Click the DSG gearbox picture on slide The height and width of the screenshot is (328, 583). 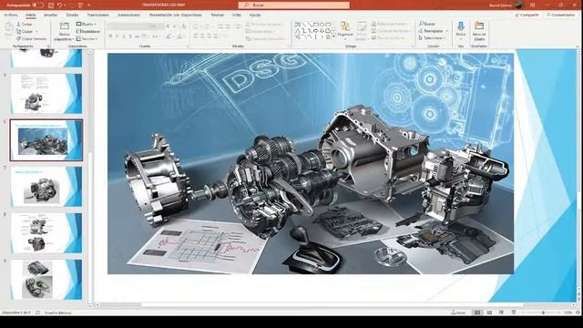click(x=311, y=164)
